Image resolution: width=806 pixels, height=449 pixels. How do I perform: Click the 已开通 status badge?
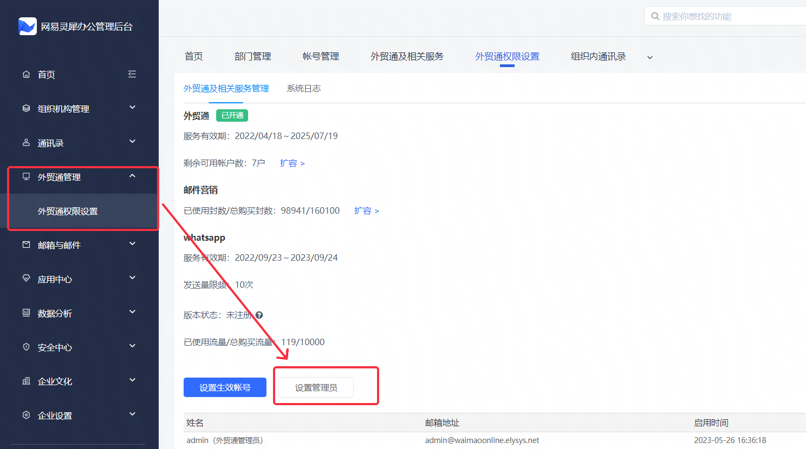point(232,115)
